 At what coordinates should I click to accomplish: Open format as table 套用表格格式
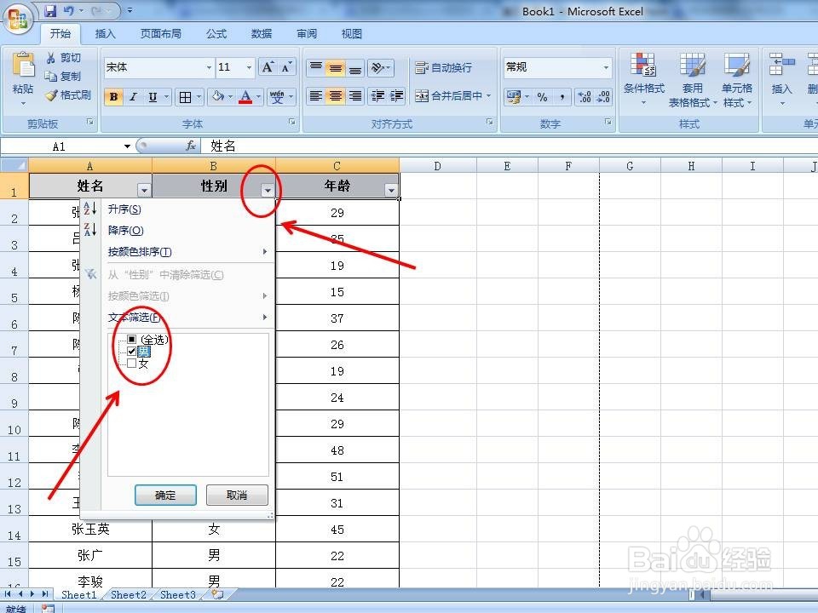[x=693, y=80]
